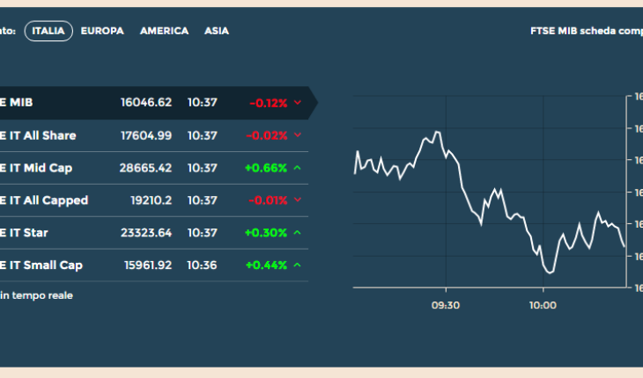Show the ASIA markets tab

(217, 31)
